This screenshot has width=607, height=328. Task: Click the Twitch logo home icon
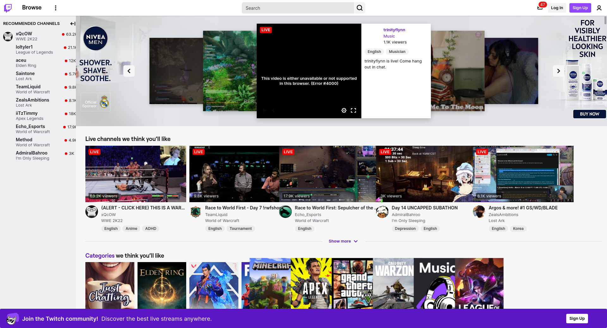[x=8, y=8]
